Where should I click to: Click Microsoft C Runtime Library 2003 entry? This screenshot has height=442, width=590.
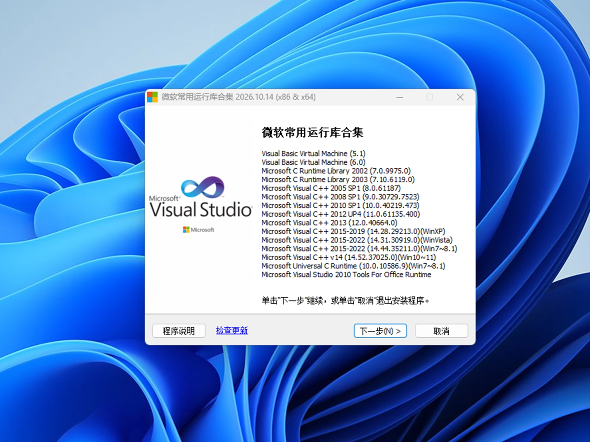(x=338, y=180)
